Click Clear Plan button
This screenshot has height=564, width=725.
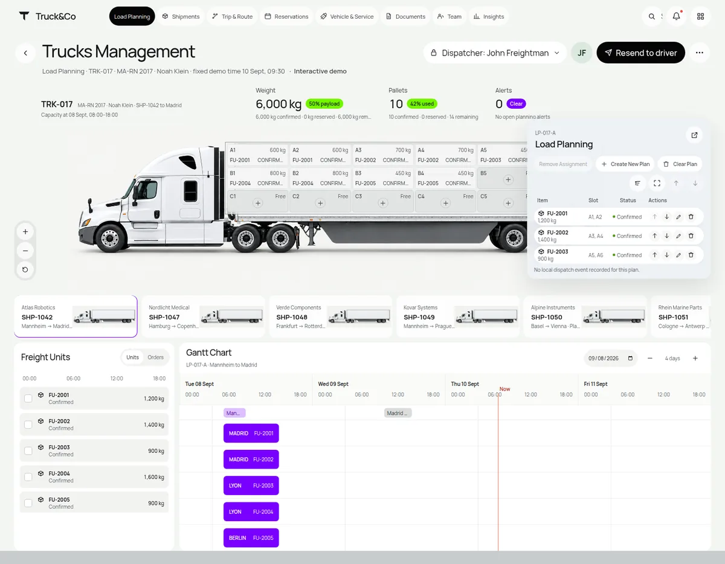click(x=680, y=164)
